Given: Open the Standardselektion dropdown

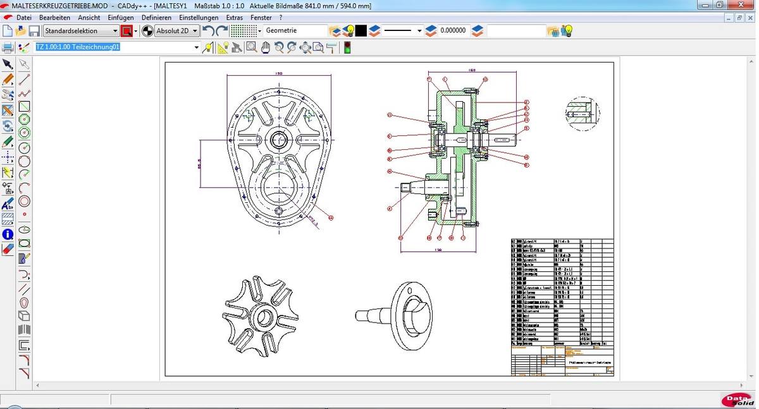Looking at the screenshot, I should (x=115, y=31).
